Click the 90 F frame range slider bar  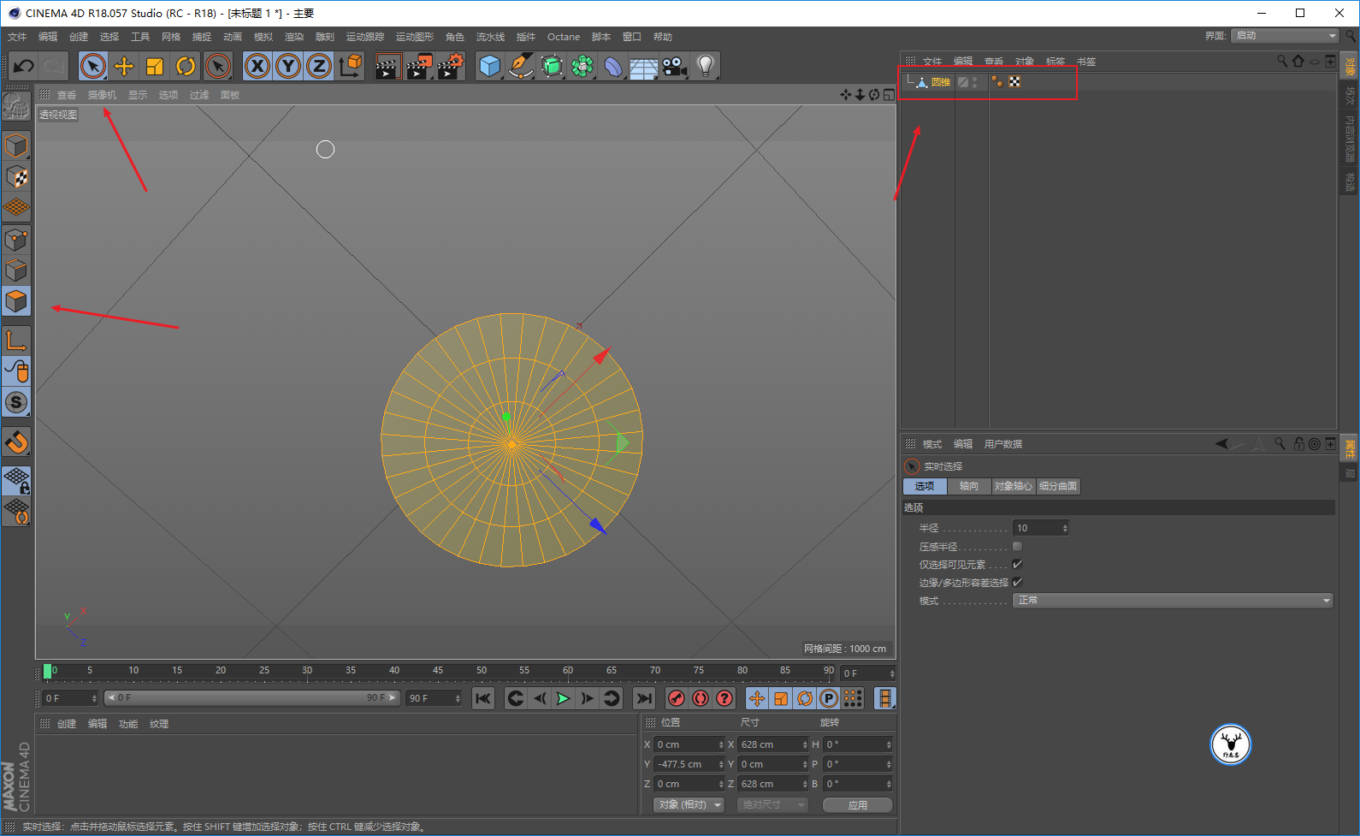click(252, 698)
